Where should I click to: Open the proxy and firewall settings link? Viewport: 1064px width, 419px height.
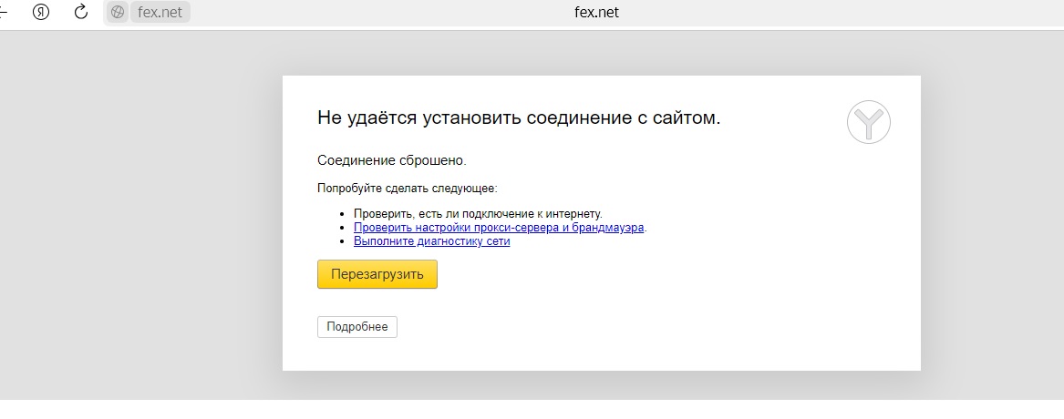[499, 228]
